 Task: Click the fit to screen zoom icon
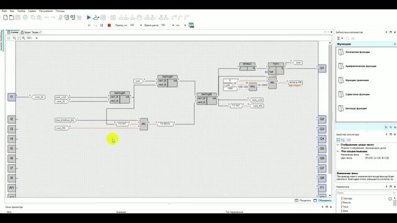click(19, 38)
